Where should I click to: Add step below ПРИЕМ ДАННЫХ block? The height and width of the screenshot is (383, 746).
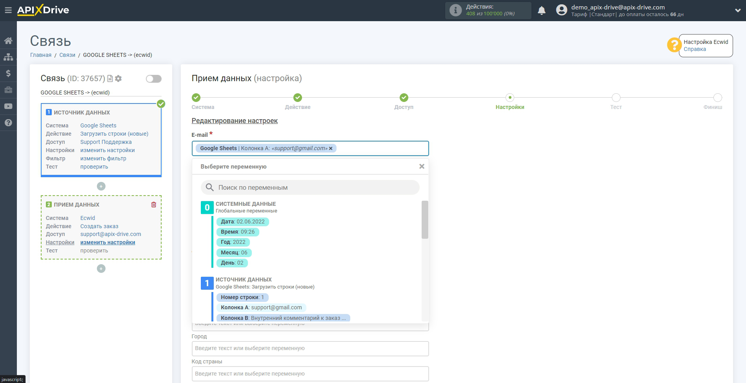(101, 269)
